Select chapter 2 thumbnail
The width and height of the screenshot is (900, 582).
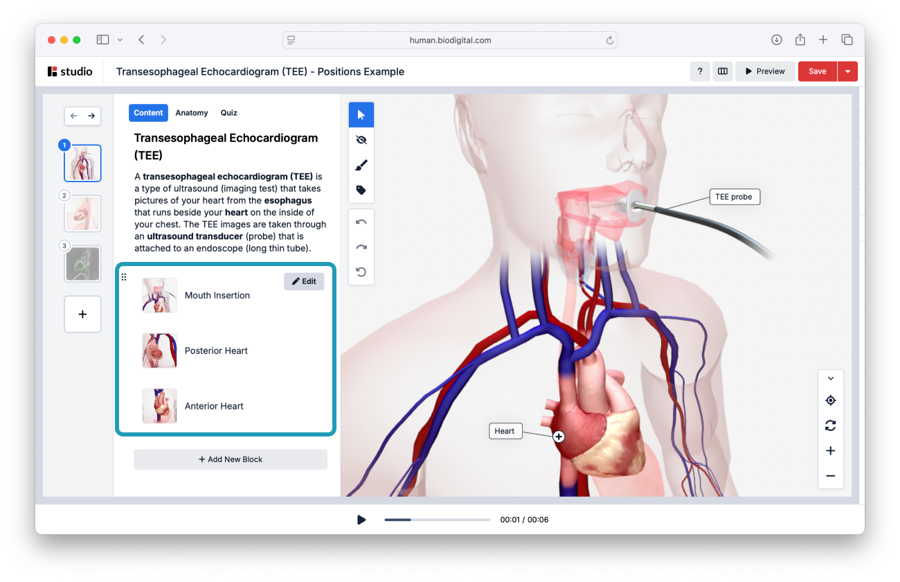coord(82,214)
